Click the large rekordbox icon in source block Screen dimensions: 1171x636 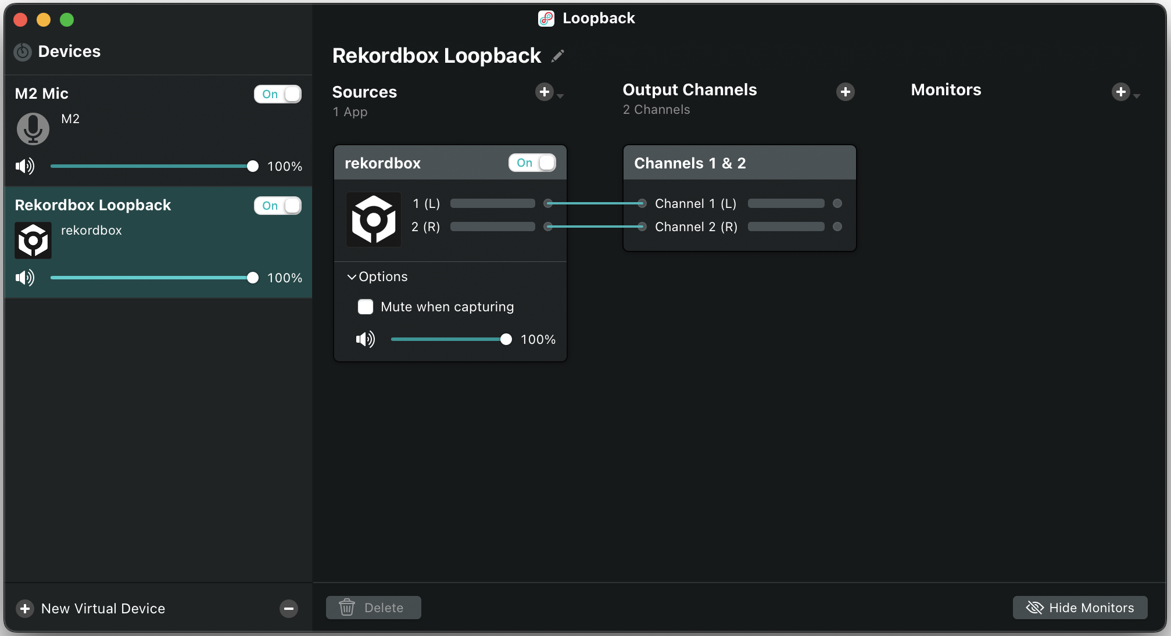[374, 220]
